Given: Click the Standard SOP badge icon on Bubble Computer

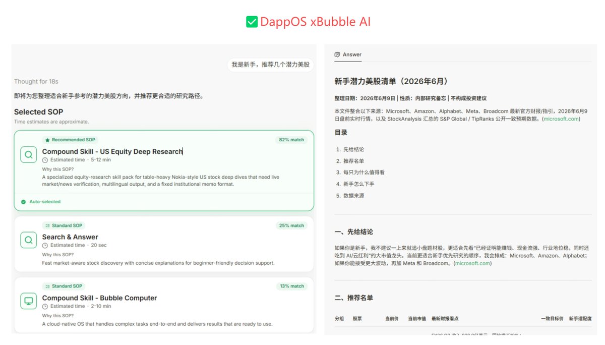Looking at the screenshot, I should tap(47, 286).
